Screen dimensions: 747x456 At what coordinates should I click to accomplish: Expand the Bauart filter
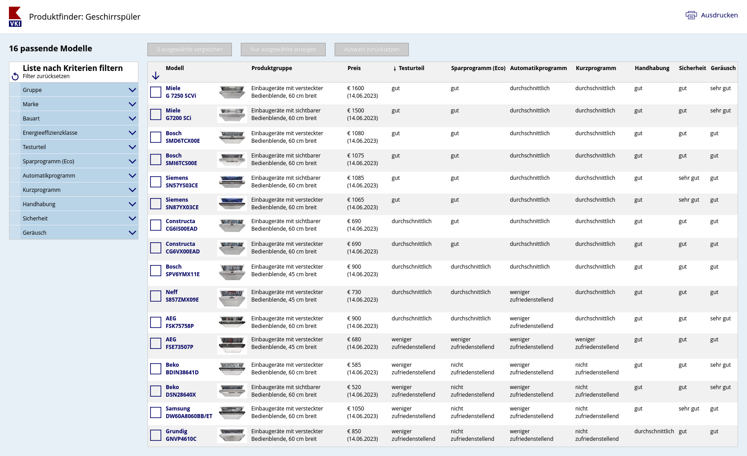click(x=74, y=118)
